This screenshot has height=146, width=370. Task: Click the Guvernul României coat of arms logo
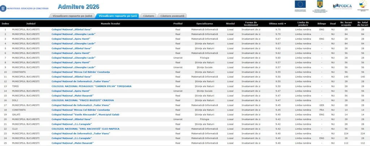coord(319,7)
